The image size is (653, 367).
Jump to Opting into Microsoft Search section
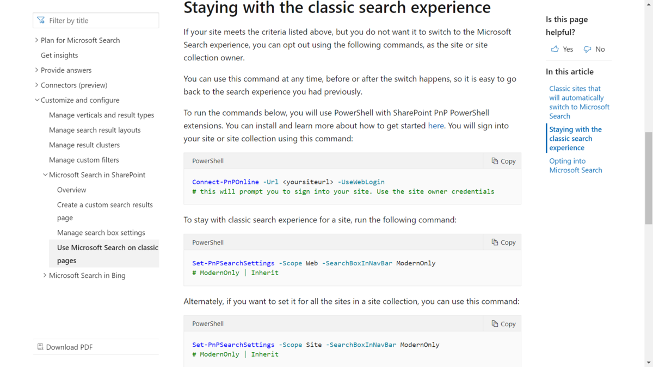(575, 165)
